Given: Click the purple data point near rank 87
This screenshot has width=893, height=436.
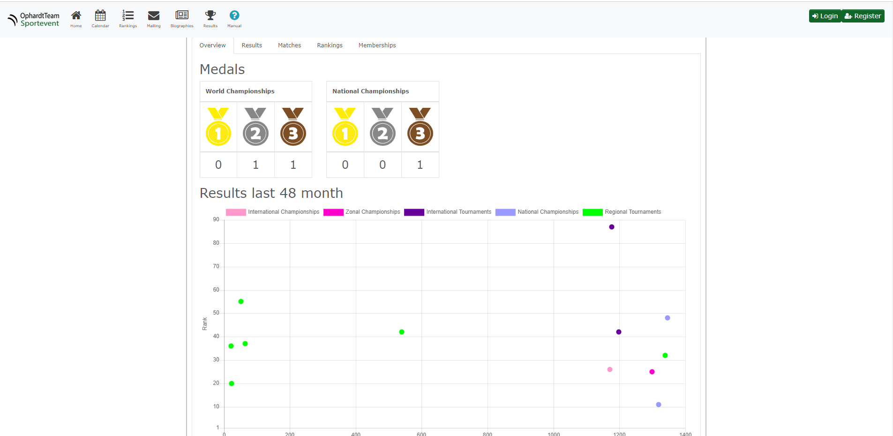Looking at the screenshot, I should tap(612, 227).
